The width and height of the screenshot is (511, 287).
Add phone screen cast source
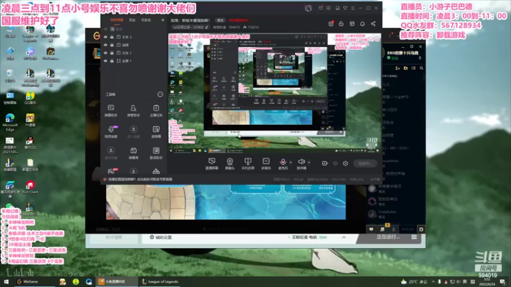pos(248,164)
